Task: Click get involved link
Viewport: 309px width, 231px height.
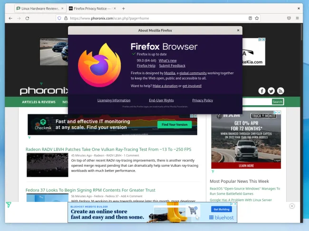Action: click(x=192, y=86)
